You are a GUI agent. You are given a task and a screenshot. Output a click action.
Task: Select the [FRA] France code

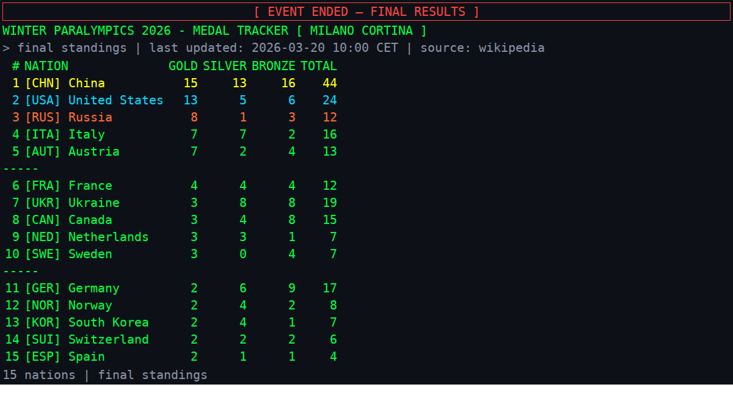click(43, 186)
